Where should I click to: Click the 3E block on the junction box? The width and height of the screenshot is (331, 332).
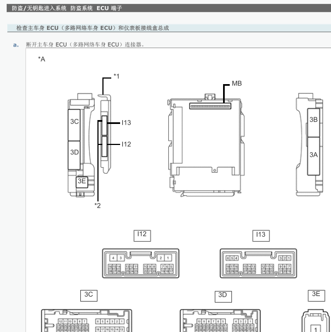[x=82, y=182]
